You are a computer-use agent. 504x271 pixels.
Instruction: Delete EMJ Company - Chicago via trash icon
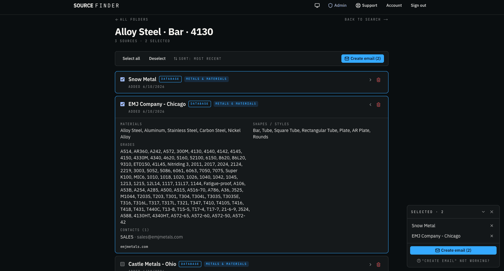(378, 105)
